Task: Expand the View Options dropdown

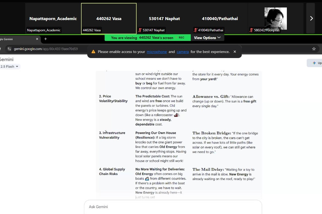Action: click(207, 38)
